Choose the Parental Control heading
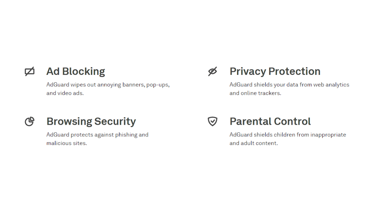The width and height of the screenshot is (382, 214). click(x=270, y=121)
